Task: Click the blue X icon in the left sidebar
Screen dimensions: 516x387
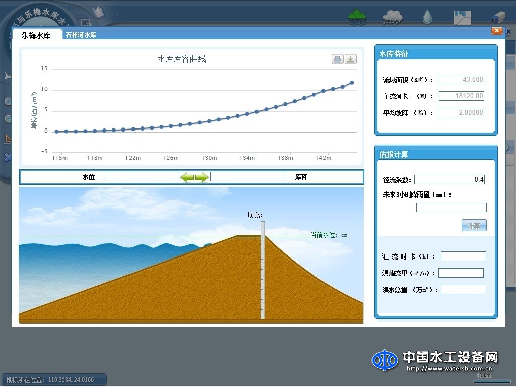Action: point(8,157)
